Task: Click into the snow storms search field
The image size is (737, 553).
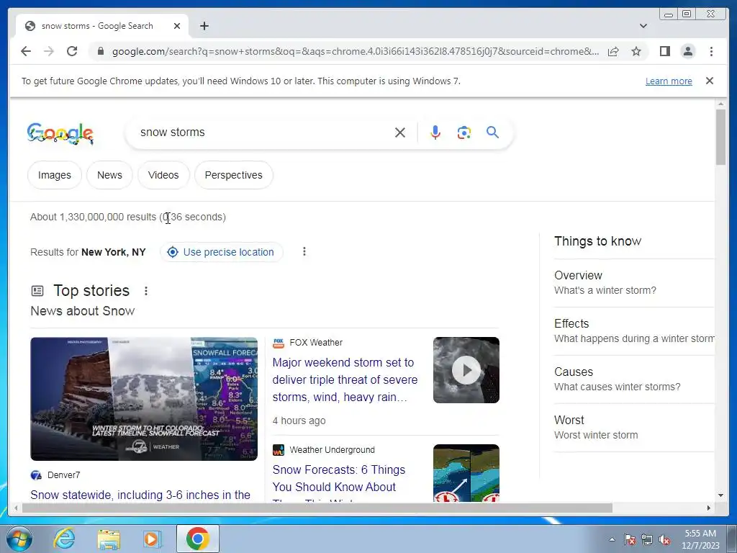Action: 263,132
